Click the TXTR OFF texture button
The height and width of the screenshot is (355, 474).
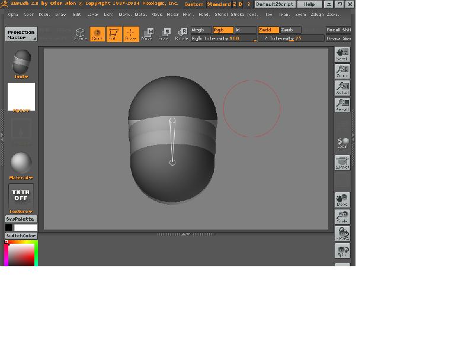click(x=20, y=195)
